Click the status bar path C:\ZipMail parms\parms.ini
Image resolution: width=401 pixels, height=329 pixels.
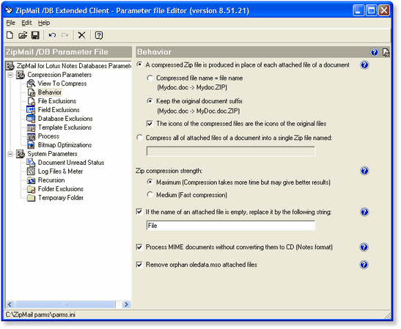pyautogui.click(x=40, y=314)
